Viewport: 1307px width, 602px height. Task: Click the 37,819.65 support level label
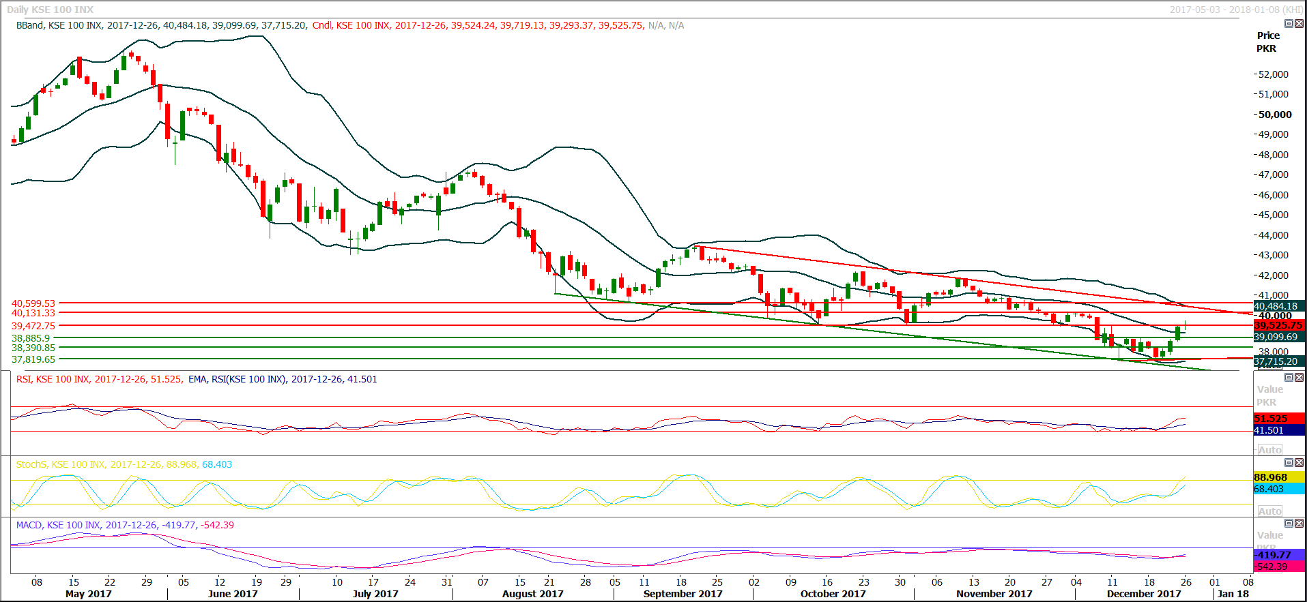(33, 359)
